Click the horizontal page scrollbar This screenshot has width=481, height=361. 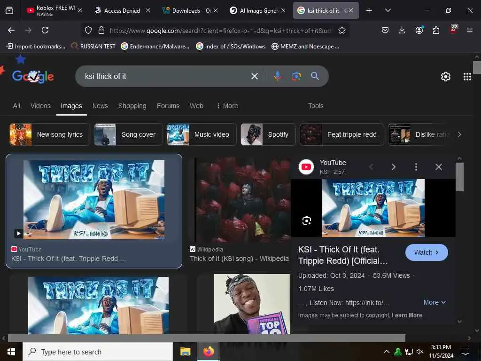coord(207,338)
